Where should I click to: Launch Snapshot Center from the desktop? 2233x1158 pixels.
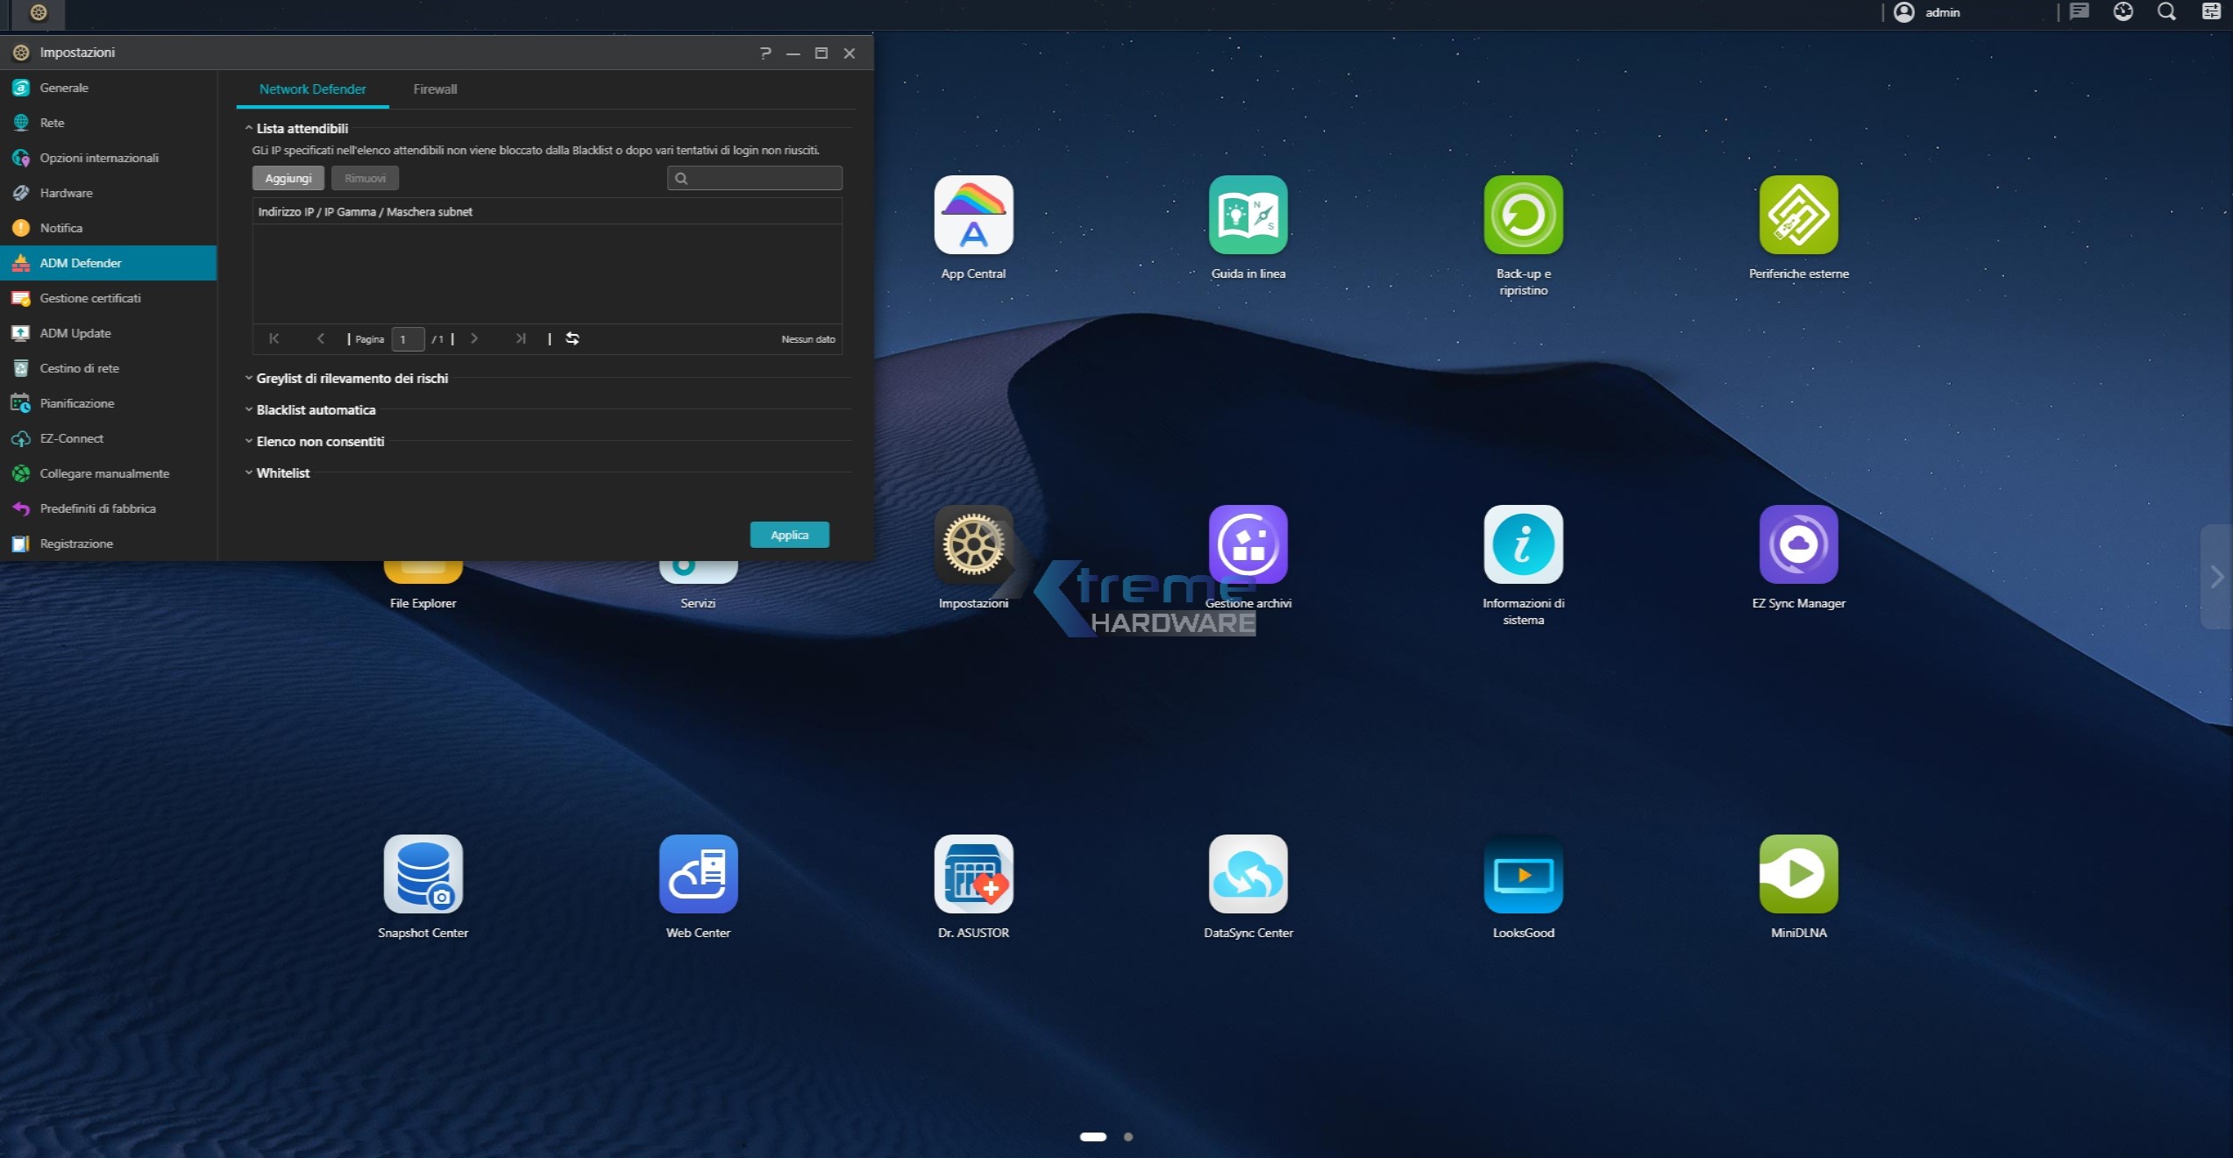point(423,874)
